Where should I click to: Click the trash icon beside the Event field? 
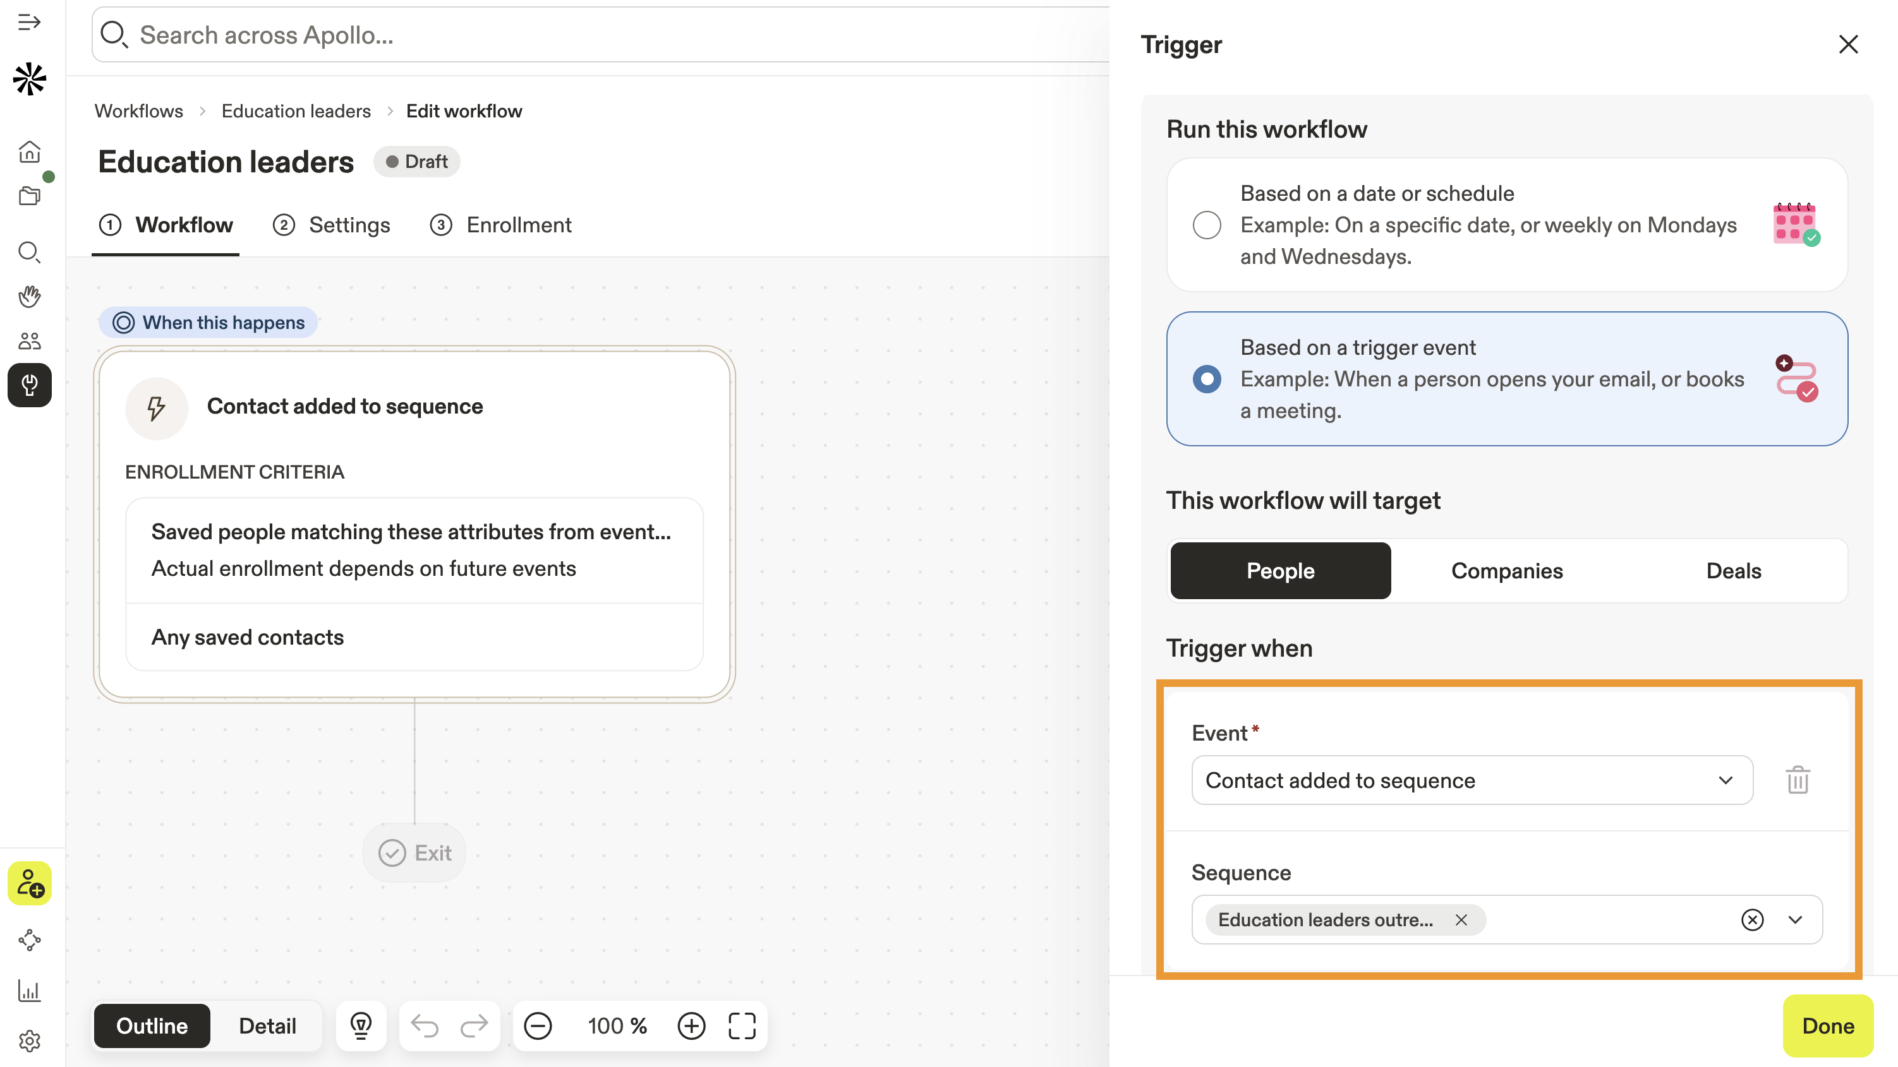coord(1797,780)
